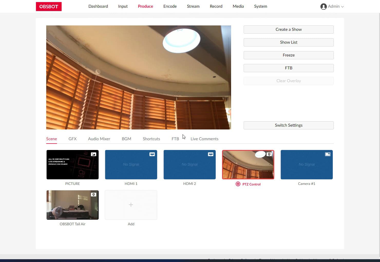This screenshot has height=262, width=380.
Task: Open the Encode menu
Action: coord(170,6)
